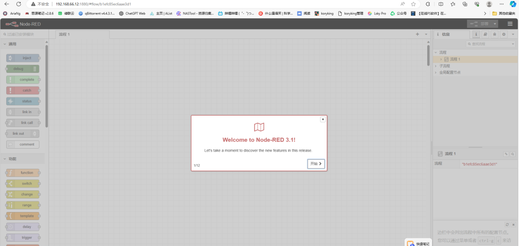Add a new flow tab with plus
This screenshot has width=519, height=246.
(x=418, y=35)
